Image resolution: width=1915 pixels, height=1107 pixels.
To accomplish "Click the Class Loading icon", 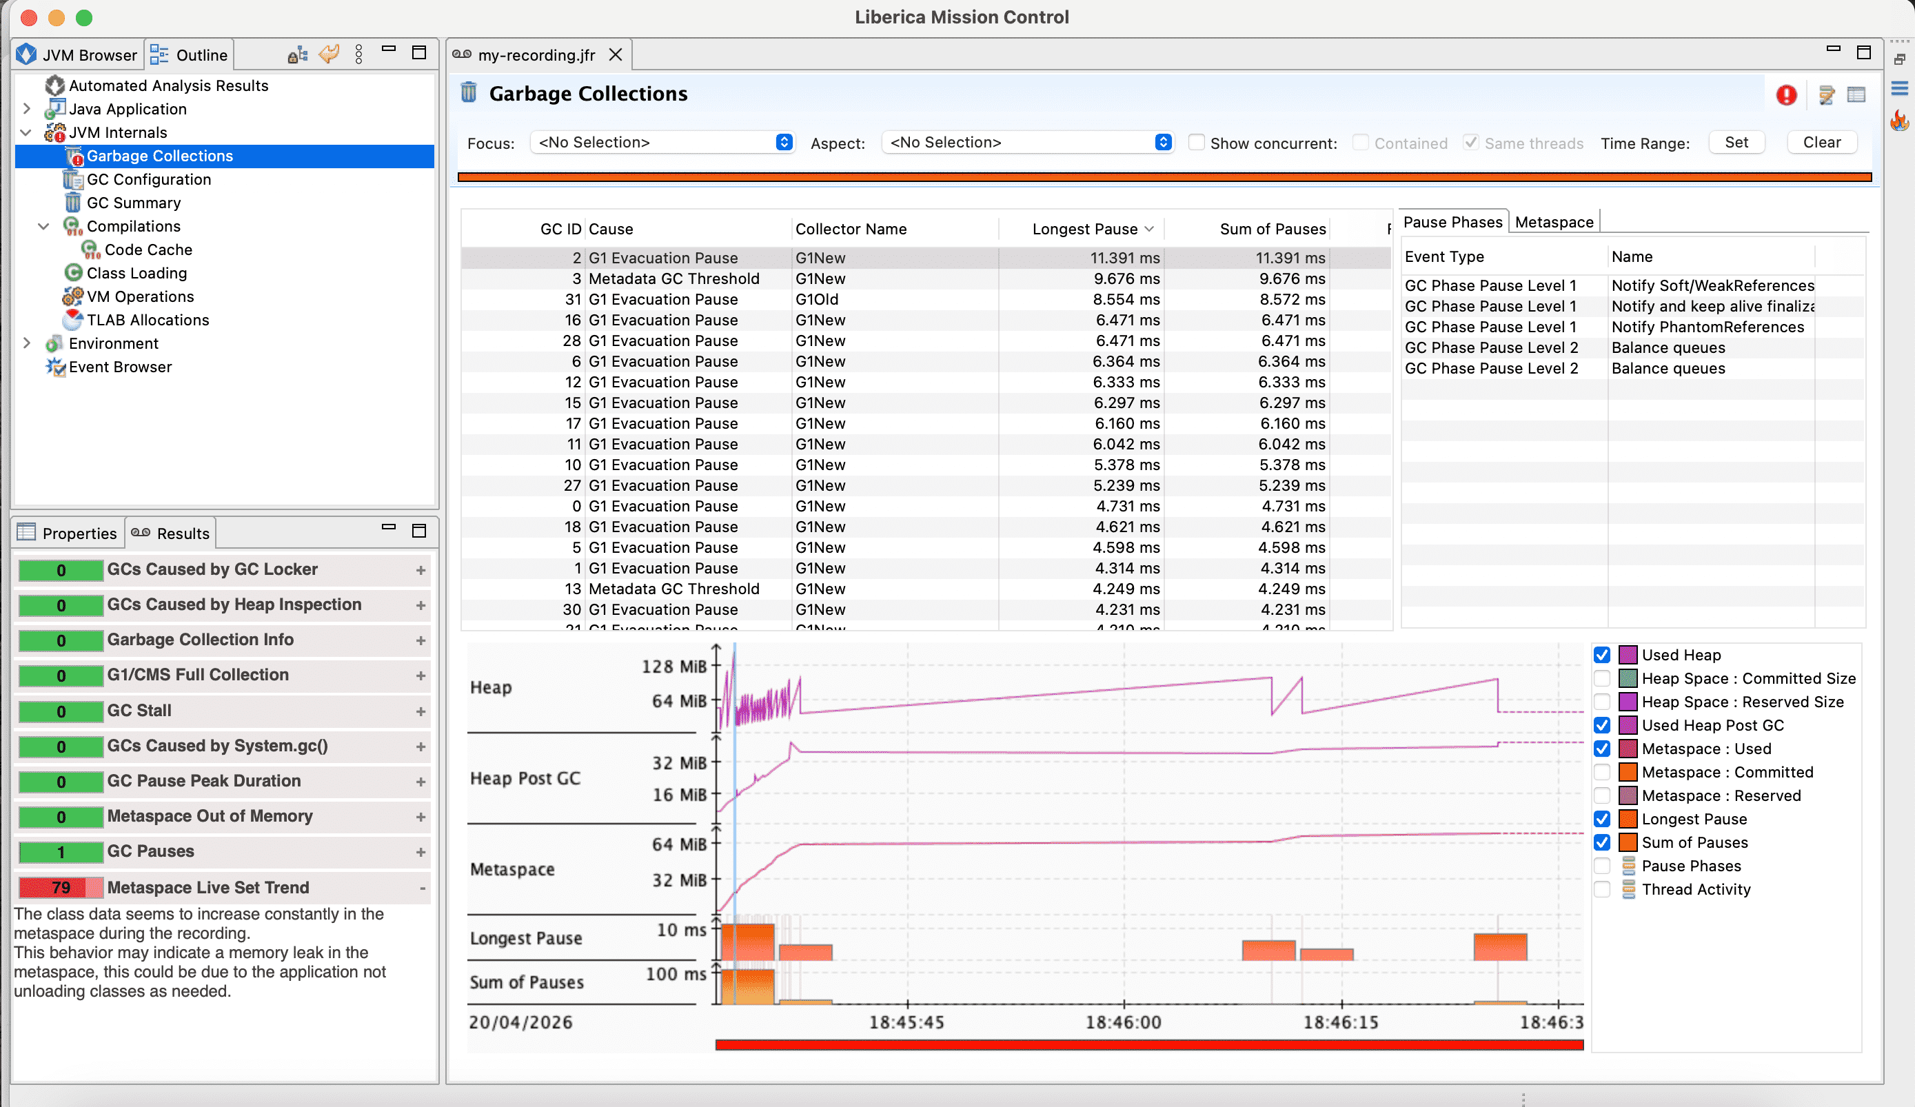I will (x=73, y=273).
